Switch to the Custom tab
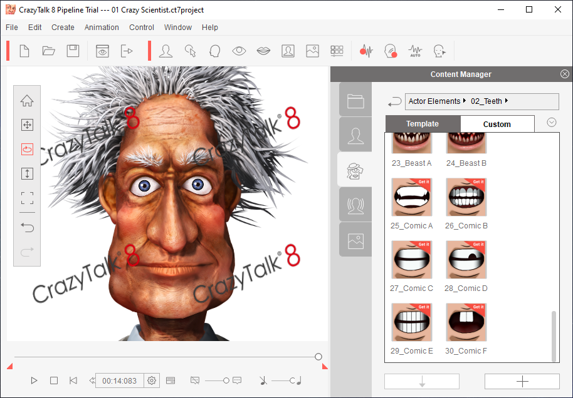 coord(497,124)
